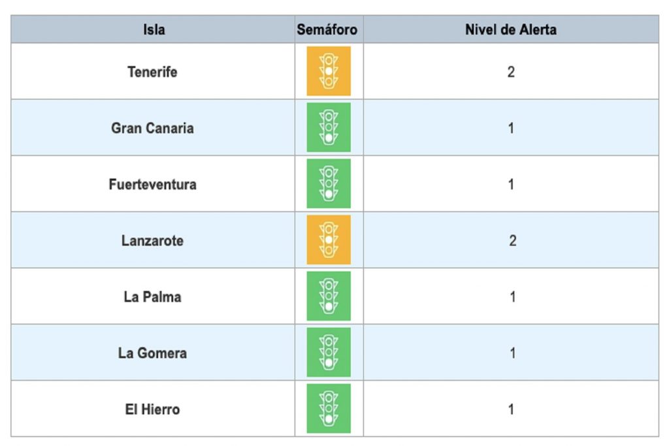This screenshot has height=446, width=669.
Task: Click the Nivel de Alerta column header
Action: [x=511, y=29]
